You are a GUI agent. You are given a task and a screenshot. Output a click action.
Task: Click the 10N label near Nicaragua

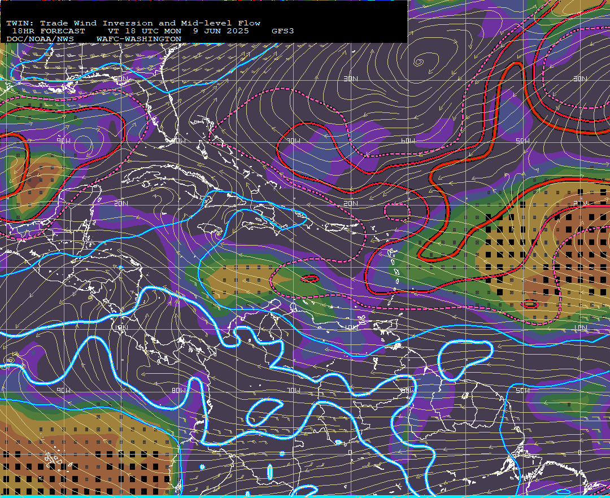point(121,327)
